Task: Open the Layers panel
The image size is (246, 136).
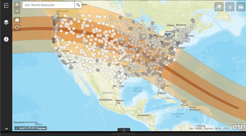Action: pos(6,22)
